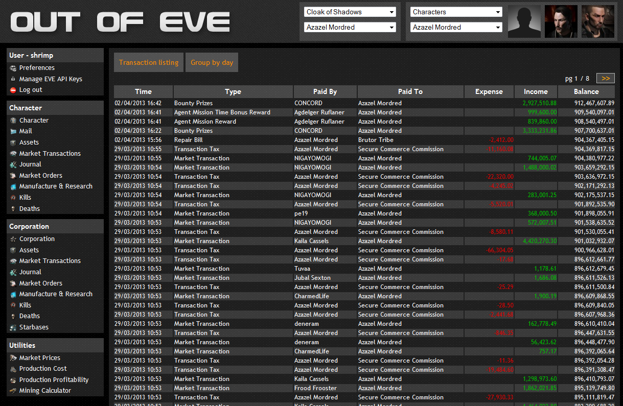Switch to the Group by day tab

point(212,62)
